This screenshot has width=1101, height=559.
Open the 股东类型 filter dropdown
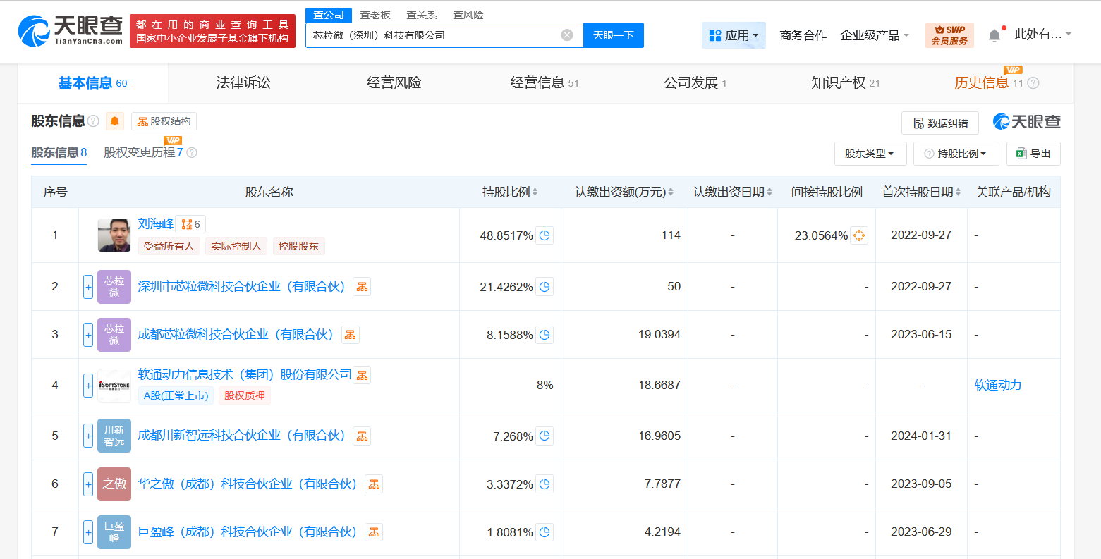point(870,154)
